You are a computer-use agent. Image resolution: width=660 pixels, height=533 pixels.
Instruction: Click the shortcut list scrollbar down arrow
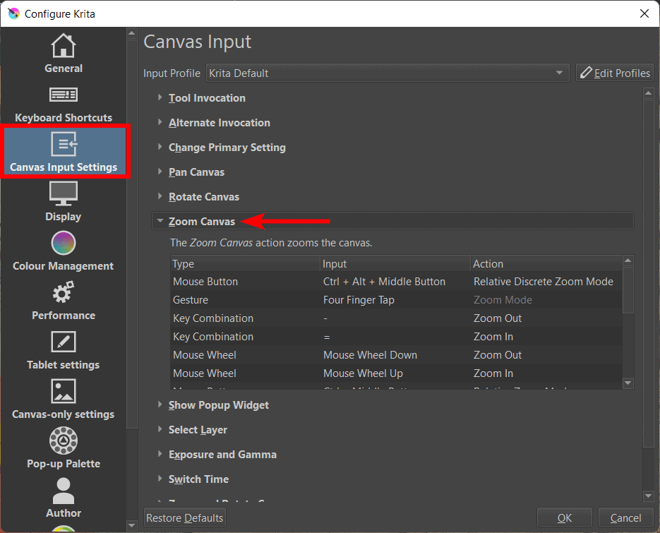pos(628,383)
